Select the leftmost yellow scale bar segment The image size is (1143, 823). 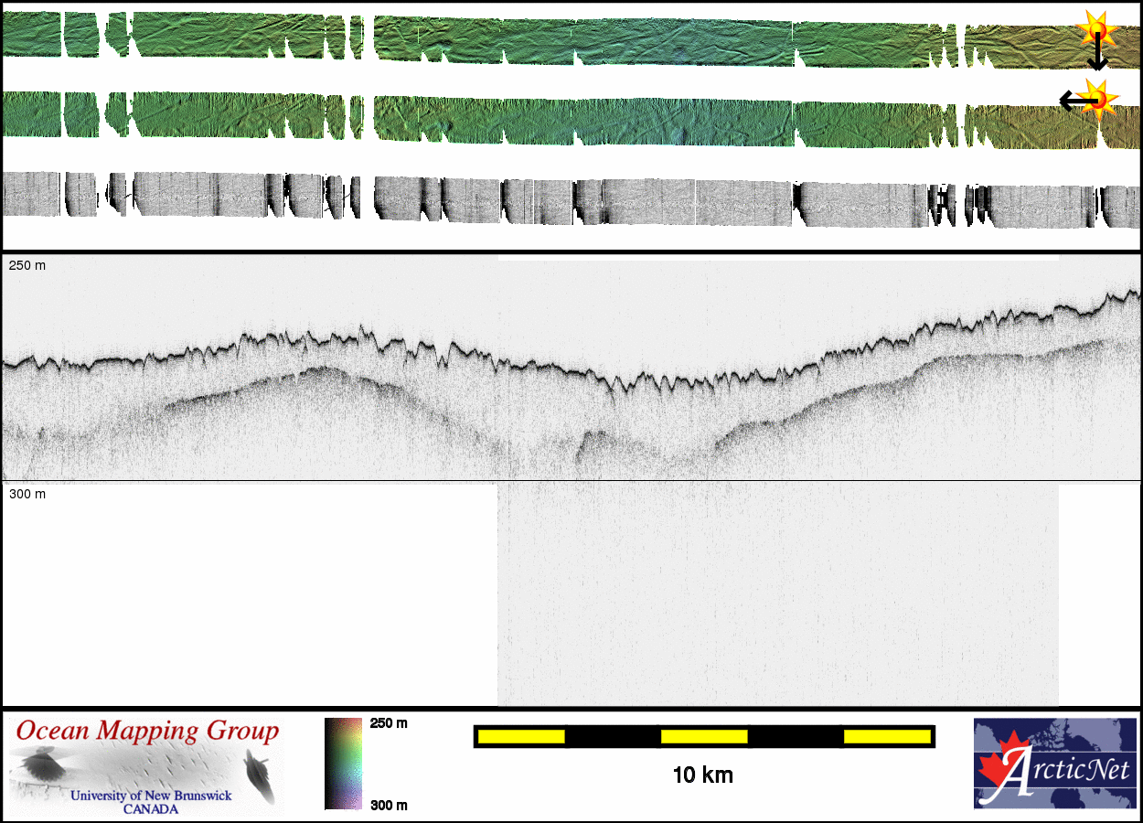coord(521,736)
